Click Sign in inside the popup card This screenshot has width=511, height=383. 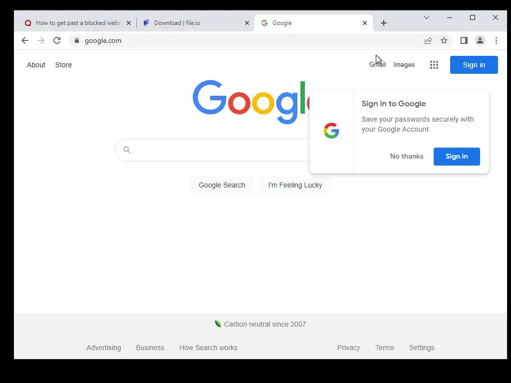tap(457, 156)
